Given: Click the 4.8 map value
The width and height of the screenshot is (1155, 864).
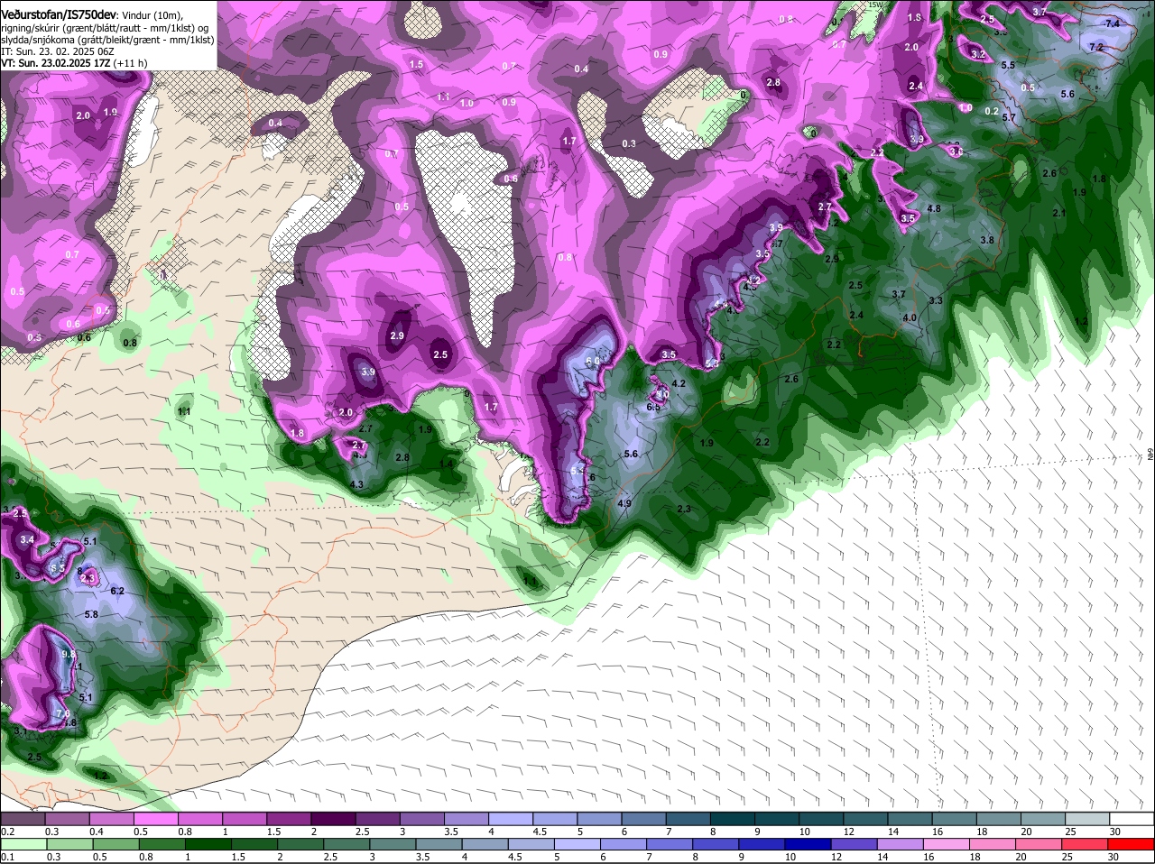Looking at the screenshot, I should 935,208.
